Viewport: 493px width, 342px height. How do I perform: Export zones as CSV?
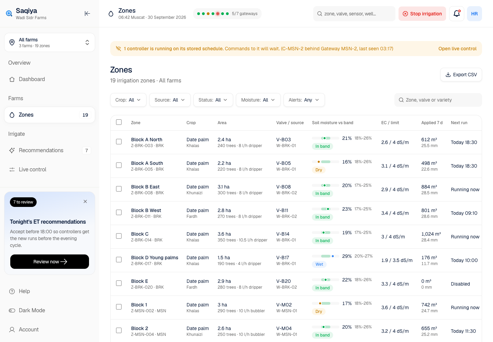click(461, 75)
